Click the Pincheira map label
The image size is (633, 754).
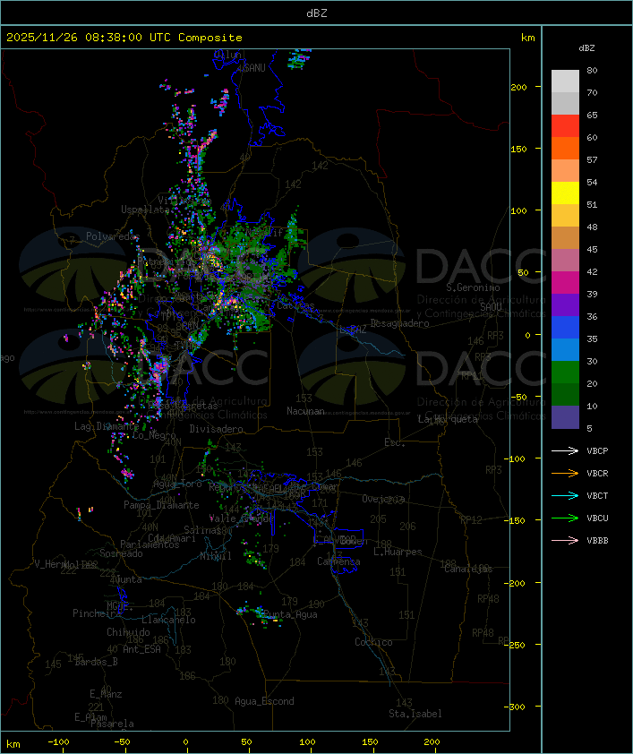tap(97, 613)
